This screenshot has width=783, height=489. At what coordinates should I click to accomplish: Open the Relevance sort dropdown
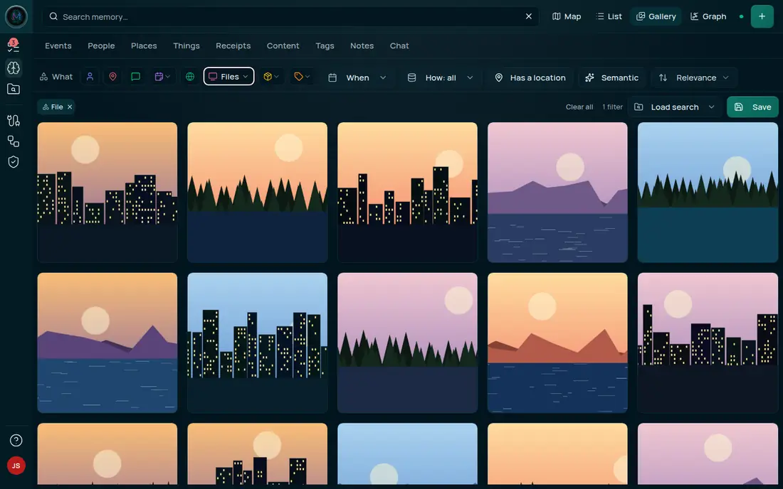[x=694, y=77]
